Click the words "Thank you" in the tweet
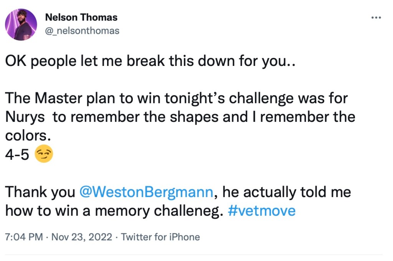Screen dimensions: 393x261 tap(40, 192)
